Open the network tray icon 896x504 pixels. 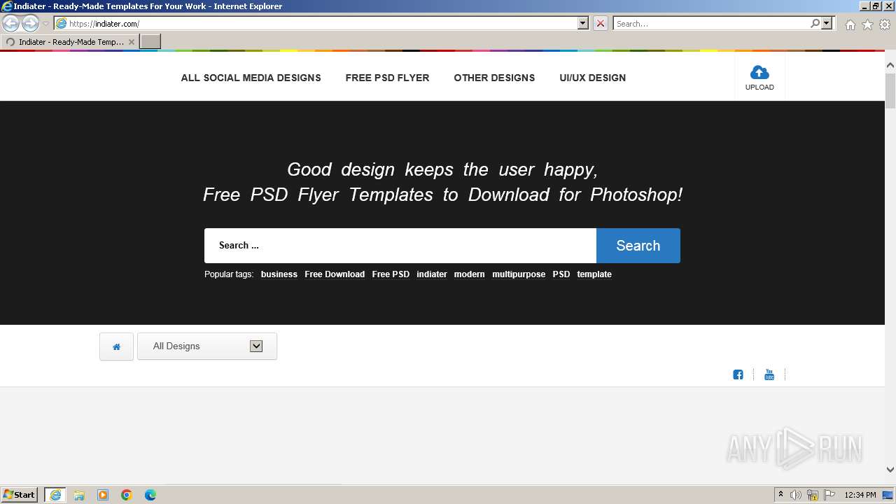[813, 495]
